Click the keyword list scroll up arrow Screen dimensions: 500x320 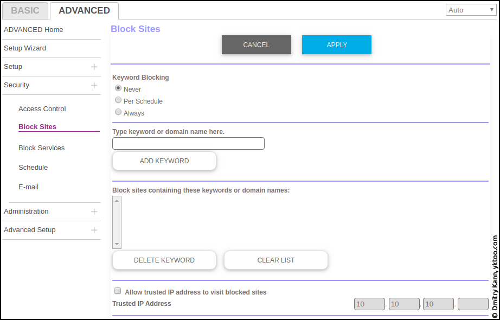pos(117,201)
